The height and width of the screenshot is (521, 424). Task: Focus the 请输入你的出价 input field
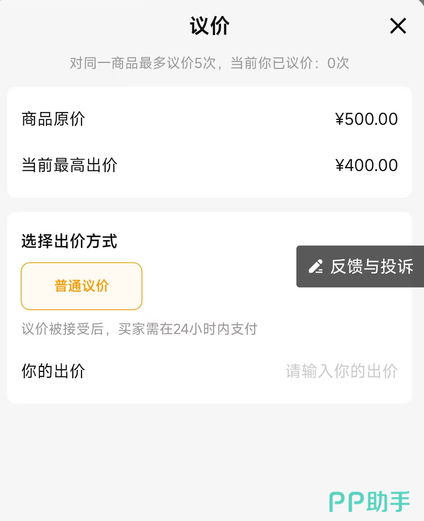pos(341,371)
